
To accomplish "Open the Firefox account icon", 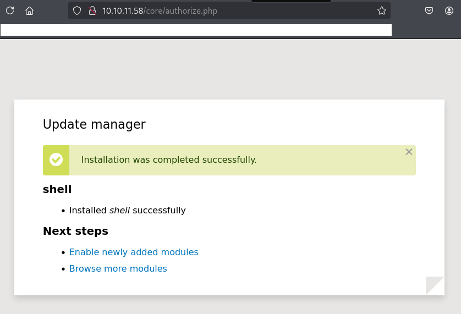I will 449,10.
